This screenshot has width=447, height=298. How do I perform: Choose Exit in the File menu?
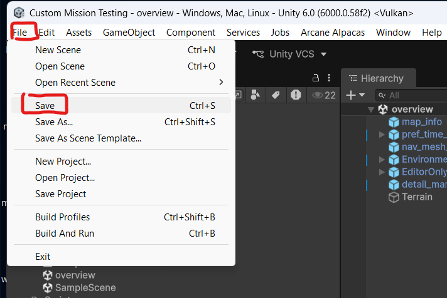(x=121, y=257)
